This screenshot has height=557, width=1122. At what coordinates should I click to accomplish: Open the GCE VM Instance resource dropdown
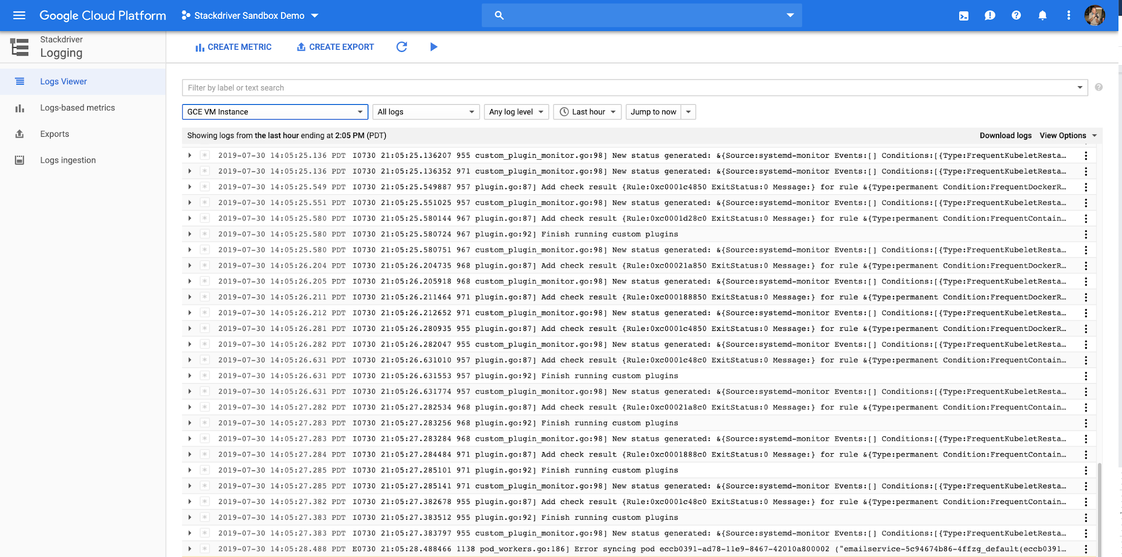[275, 112]
